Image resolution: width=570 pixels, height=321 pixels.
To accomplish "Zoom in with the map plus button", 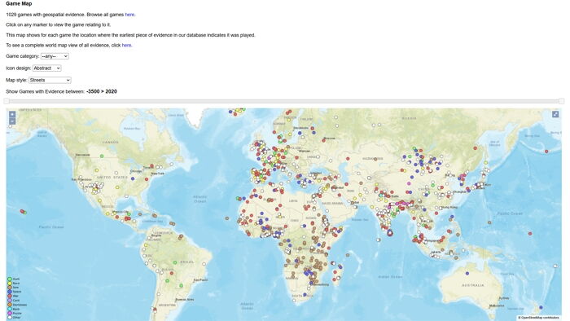I will tap(12, 115).
